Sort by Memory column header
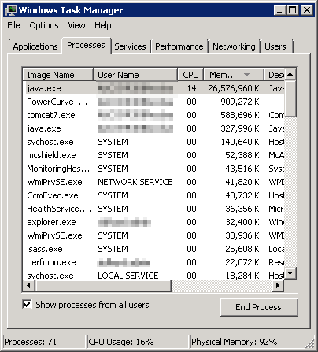Screen dimensions: 318x352 coord(234,75)
